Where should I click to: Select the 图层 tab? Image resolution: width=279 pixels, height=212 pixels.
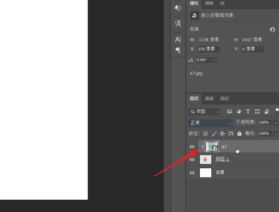point(194,98)
